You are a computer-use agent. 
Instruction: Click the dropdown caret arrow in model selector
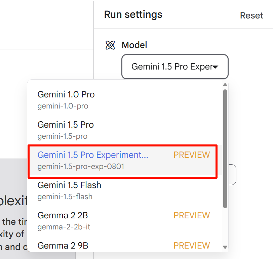215,67
